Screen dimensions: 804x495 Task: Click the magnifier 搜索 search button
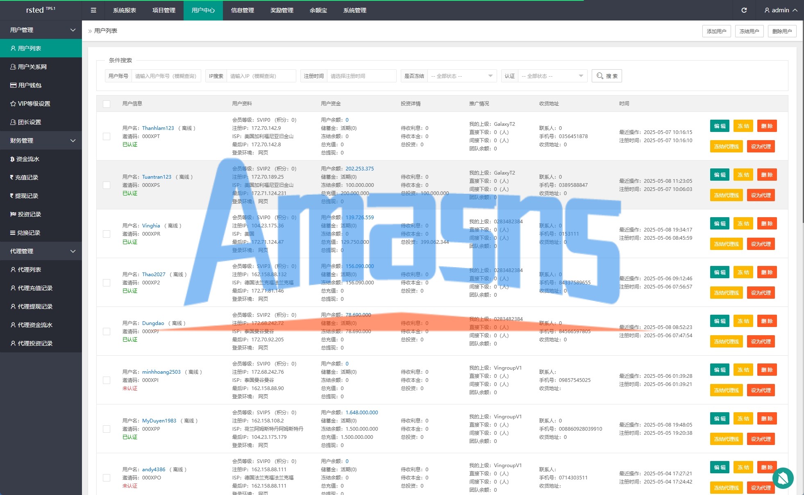click(x=606, y=76)
